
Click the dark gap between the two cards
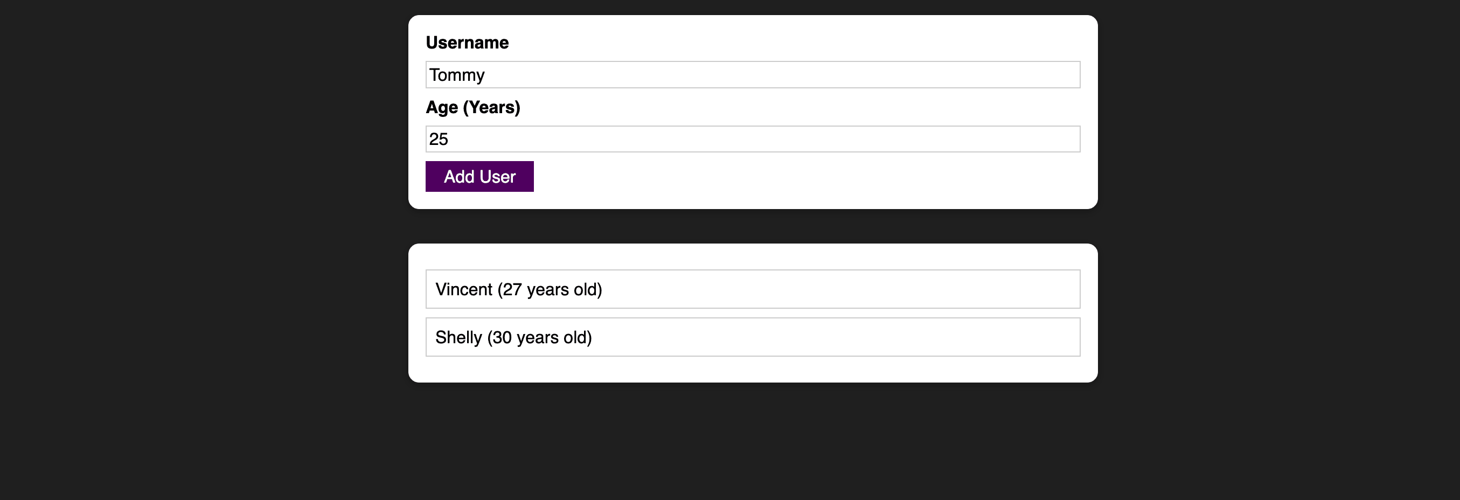[x=753, y=226]
